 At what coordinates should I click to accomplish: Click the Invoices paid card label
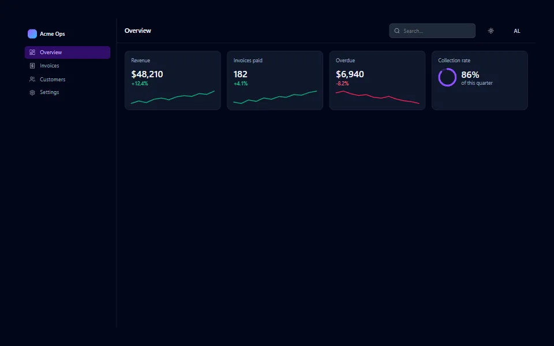click(x=248, y=61)
